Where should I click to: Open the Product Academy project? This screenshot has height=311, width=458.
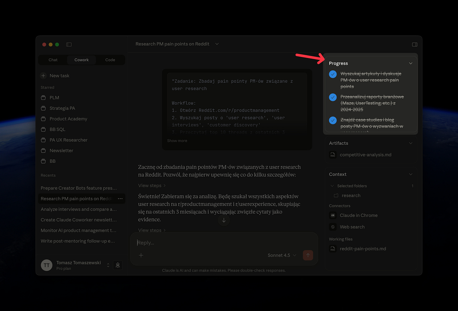68,119
